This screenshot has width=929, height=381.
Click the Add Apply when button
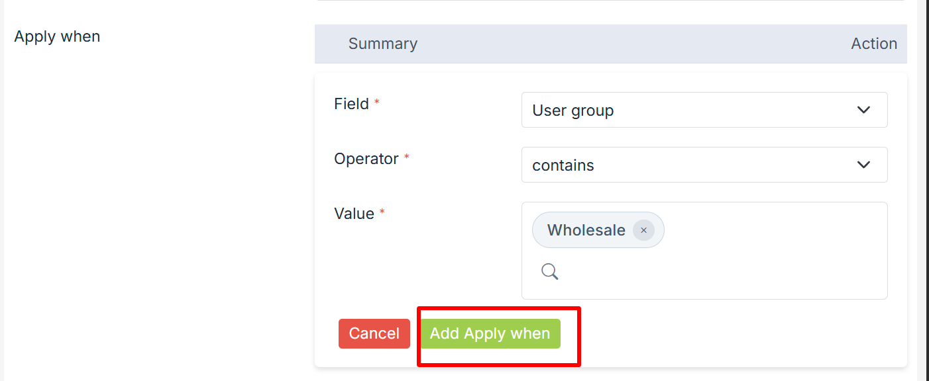pyautogui.click(x=490, y=333)
